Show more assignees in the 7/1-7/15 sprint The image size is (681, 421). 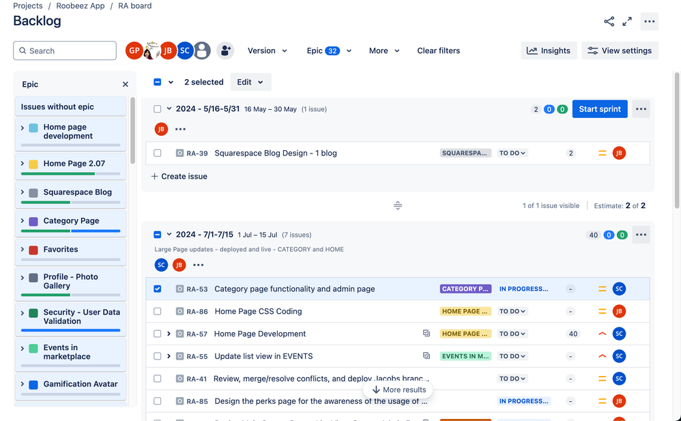198,265
